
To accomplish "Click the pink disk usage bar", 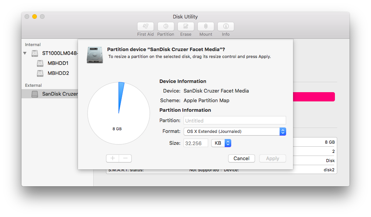I will [314, 97].
